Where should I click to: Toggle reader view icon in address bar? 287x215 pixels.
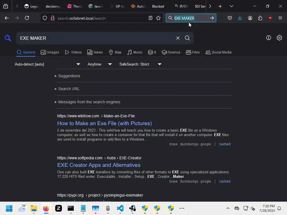coord(151,18)
